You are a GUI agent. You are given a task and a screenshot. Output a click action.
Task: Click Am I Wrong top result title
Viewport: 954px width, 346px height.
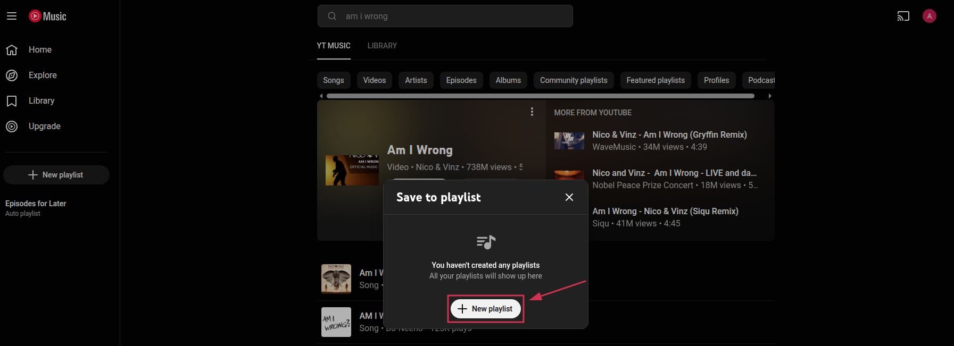pyautogui.click(x=420, y=150)
